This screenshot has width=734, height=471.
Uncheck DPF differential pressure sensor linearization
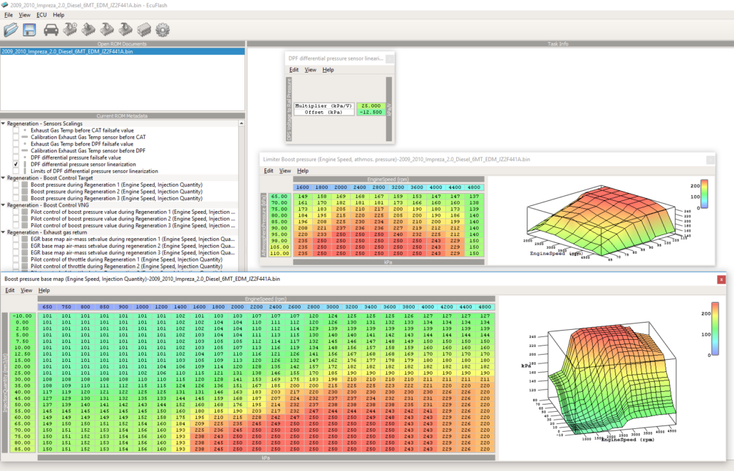[16, 164]
